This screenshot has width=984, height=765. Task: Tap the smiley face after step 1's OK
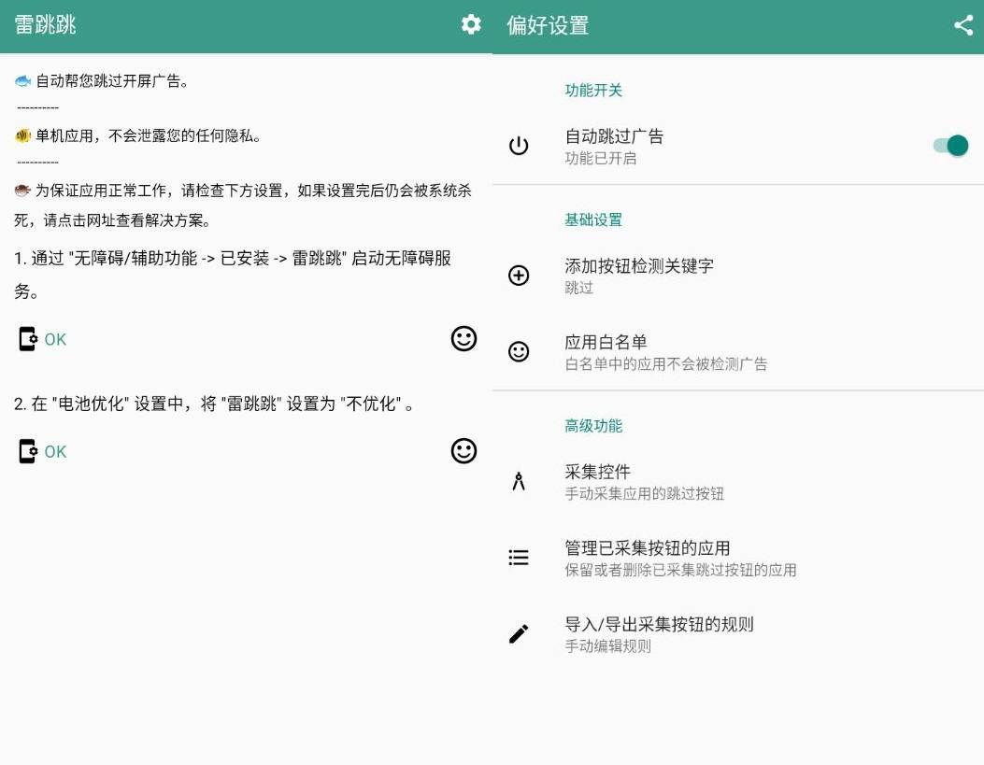(x=464, y=339)
